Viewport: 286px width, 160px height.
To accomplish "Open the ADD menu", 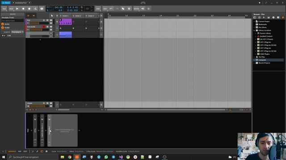I will (x=98, y=9).
